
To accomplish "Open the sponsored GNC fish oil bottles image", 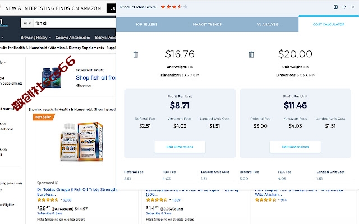I will (x=52, y=78).
